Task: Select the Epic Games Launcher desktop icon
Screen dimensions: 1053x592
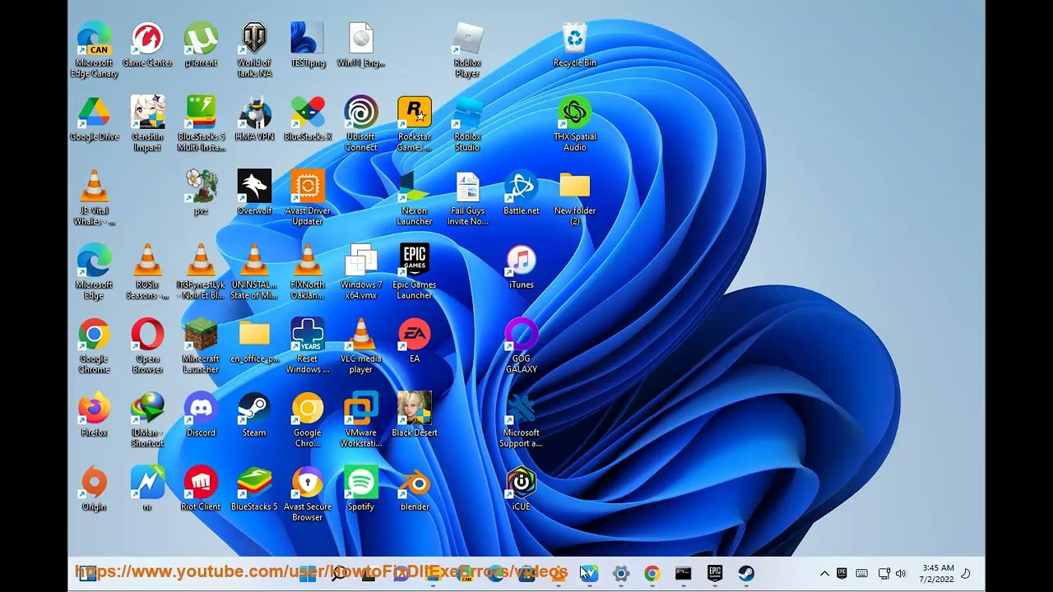Action: tap(414, 272)
